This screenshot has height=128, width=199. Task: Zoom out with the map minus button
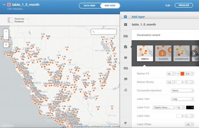point(6,37)
